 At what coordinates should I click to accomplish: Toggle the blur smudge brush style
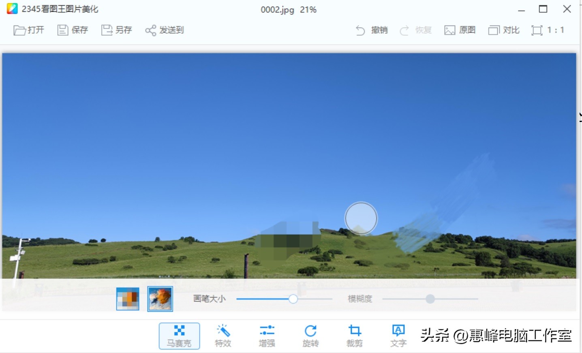(160, 298)
